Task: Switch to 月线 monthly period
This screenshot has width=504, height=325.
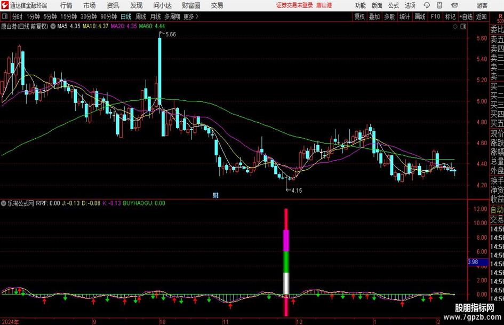Action: (x=156, y=17)
